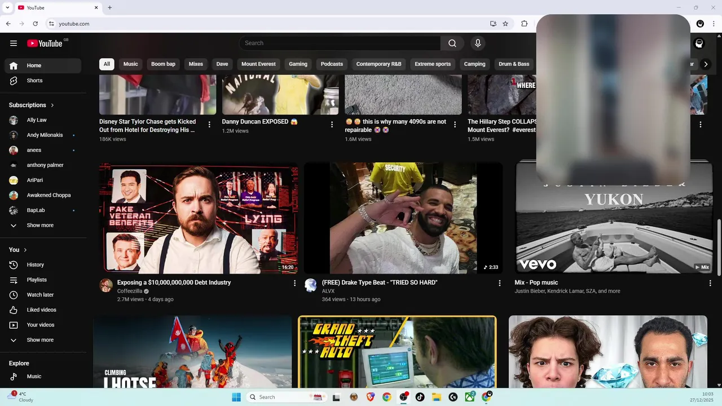The width and height of the screenshot is (722, 406).
Task: Select the All filter chip
Action: coord(107,64)
